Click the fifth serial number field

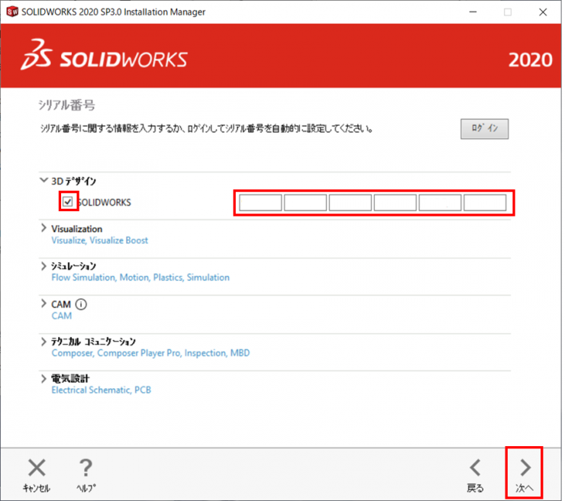pos(440,203)
